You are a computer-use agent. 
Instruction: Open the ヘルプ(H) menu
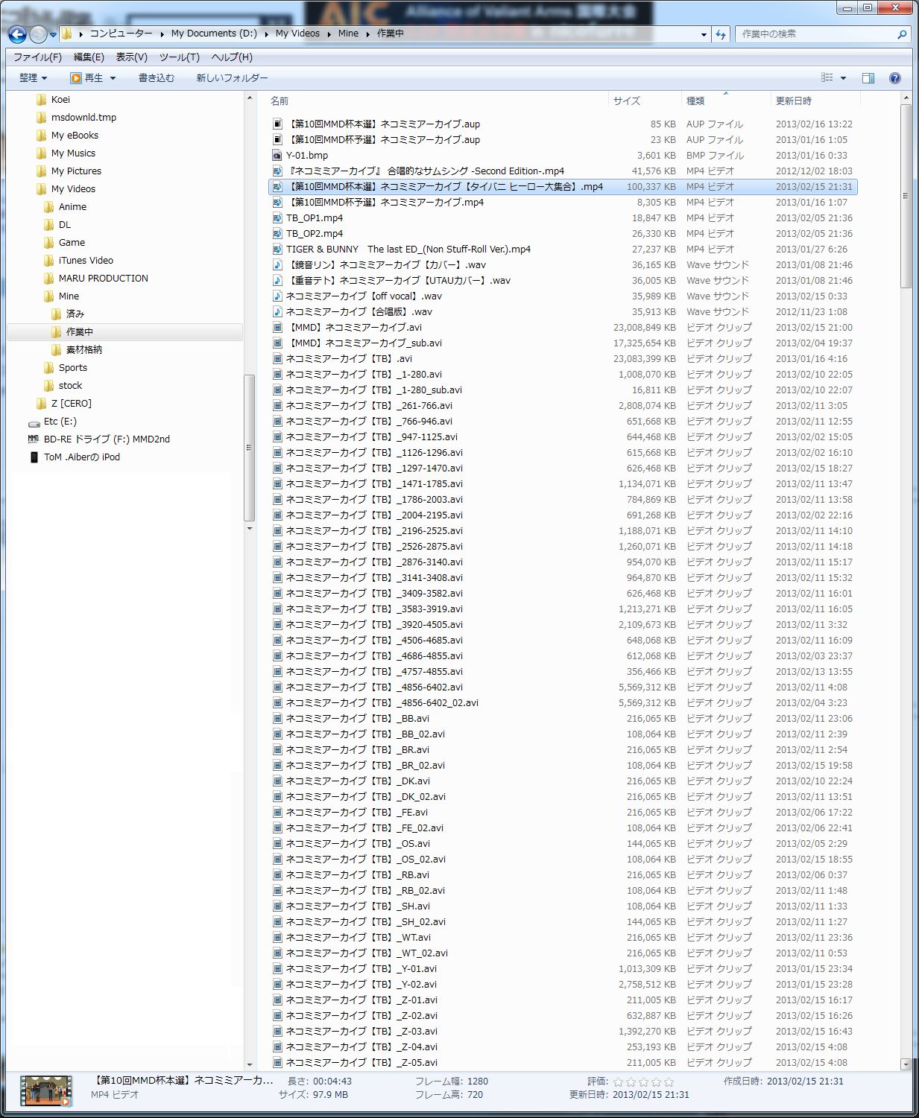[232, 57]
